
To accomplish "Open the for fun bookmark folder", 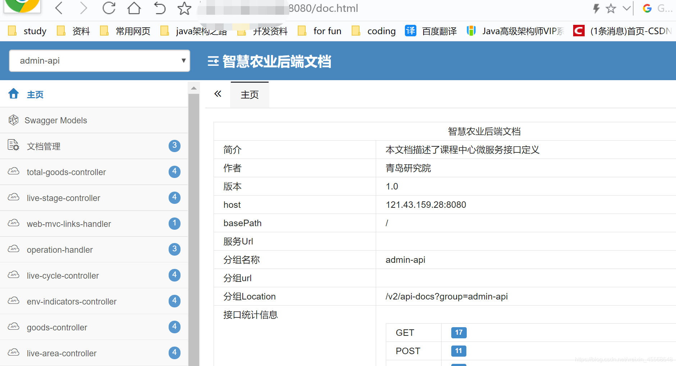I will [x=320, y=31].
